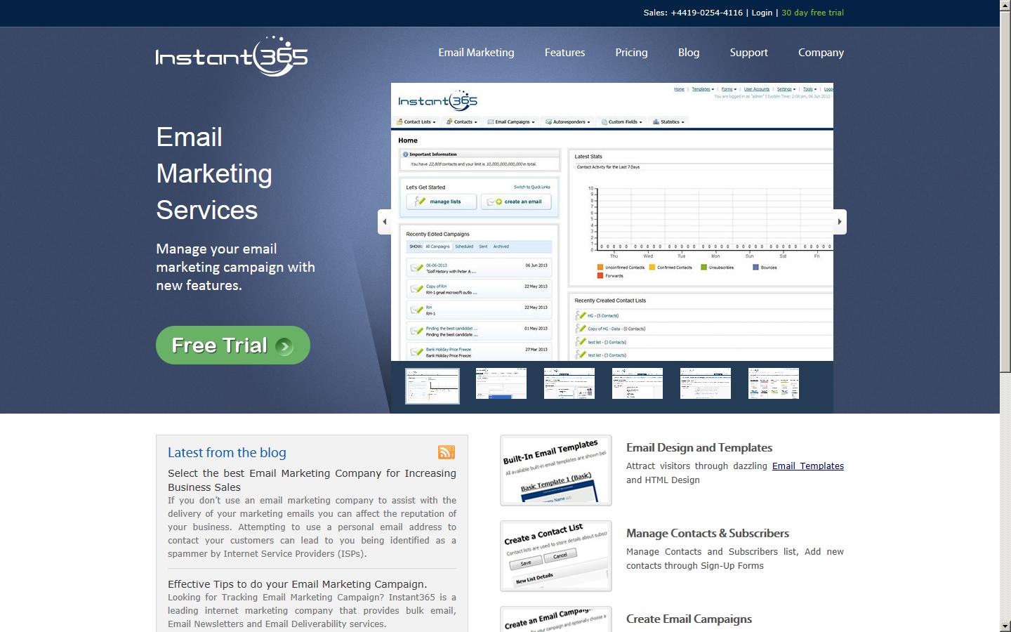Image resolution: width=1011 pixels, height=632 pixels.
Task: Switch to the Scheduled campaigns tab
Action: click(x=463, y=247)
